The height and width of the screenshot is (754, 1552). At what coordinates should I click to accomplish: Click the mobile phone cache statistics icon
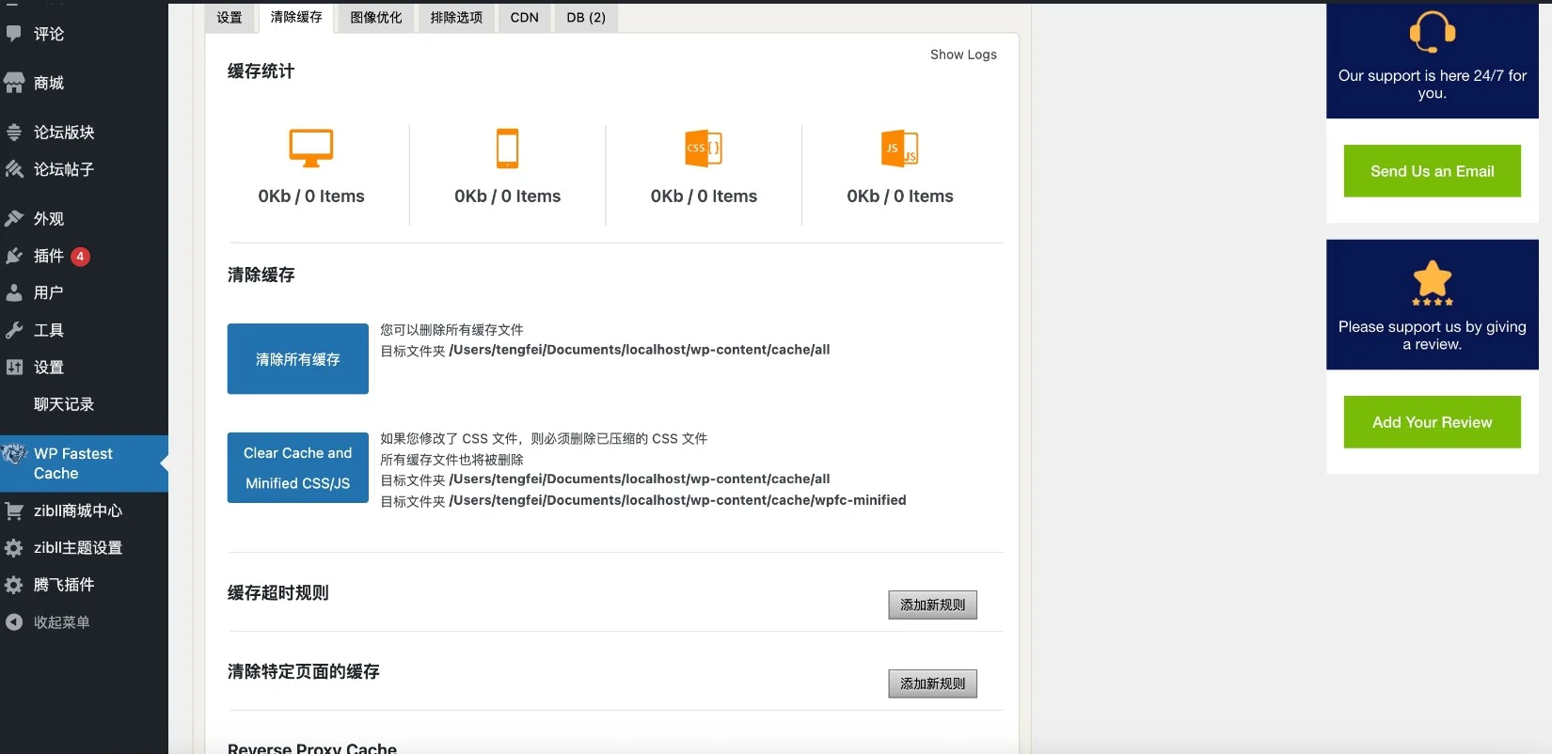(x=508, y=149)
